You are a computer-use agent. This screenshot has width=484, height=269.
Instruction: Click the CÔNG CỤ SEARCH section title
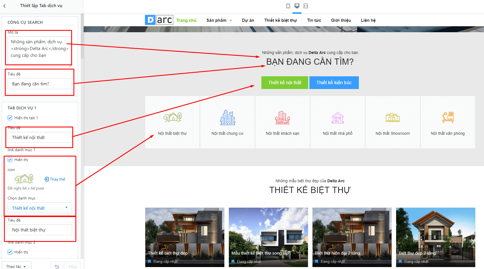coord(25,22)
